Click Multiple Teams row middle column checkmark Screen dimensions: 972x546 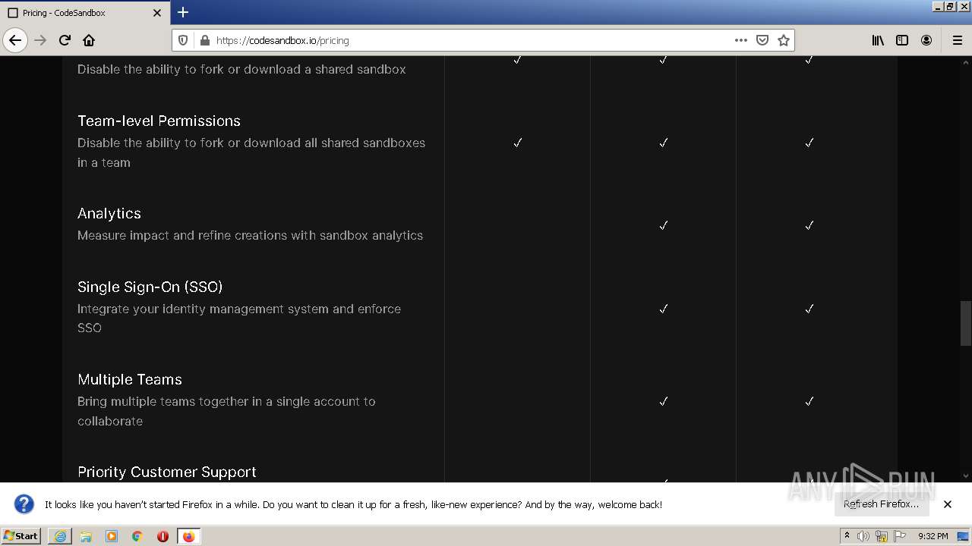coord(664,401)
